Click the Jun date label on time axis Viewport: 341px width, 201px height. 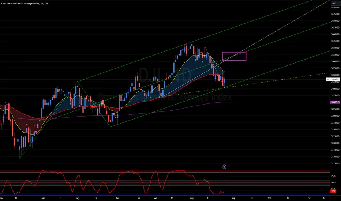(117, 198)
